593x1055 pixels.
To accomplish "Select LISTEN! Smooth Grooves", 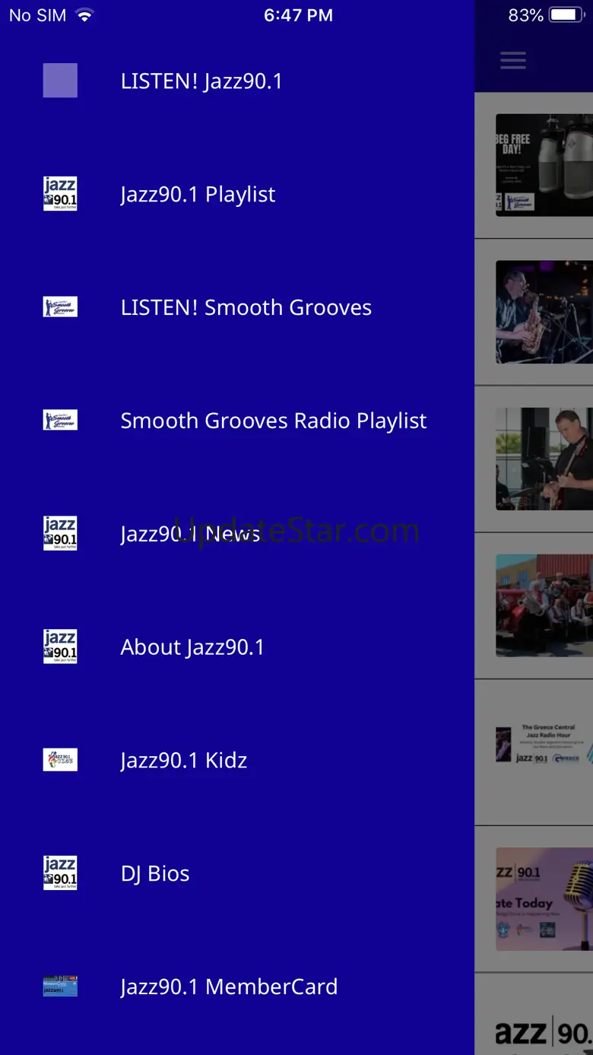I will coord(246,307).
